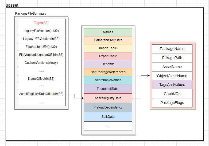Select the LegacyUE3Version(int32) box
Screen dimensions: 209x146
[41, 39]
